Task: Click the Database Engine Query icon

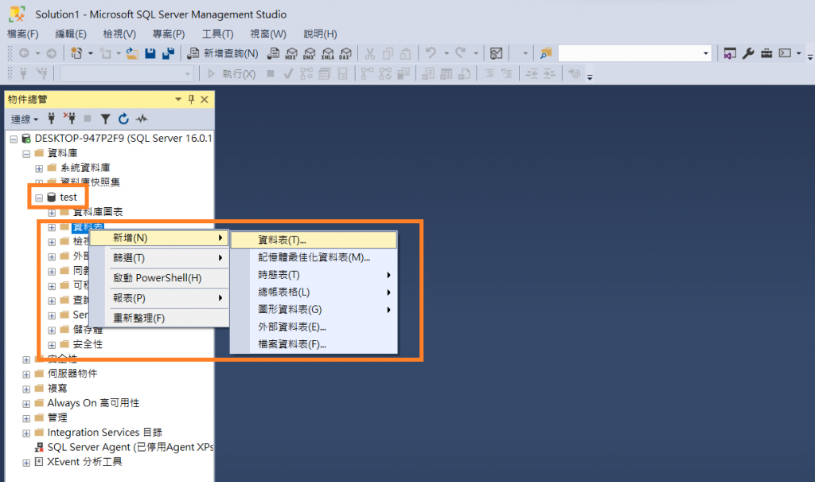Action: pyautogui.click(x=274, y=53)
